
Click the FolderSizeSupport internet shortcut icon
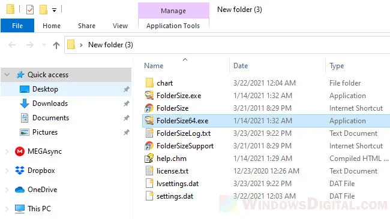pos(149,146)
